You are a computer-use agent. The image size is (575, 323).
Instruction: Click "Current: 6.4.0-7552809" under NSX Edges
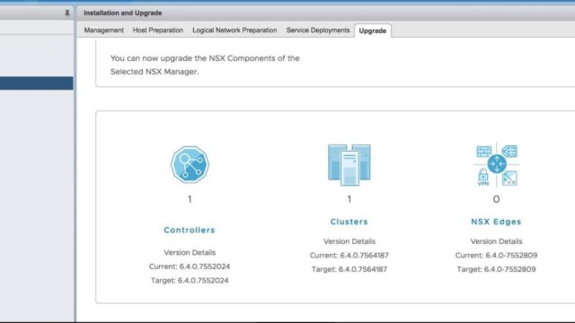496,255
